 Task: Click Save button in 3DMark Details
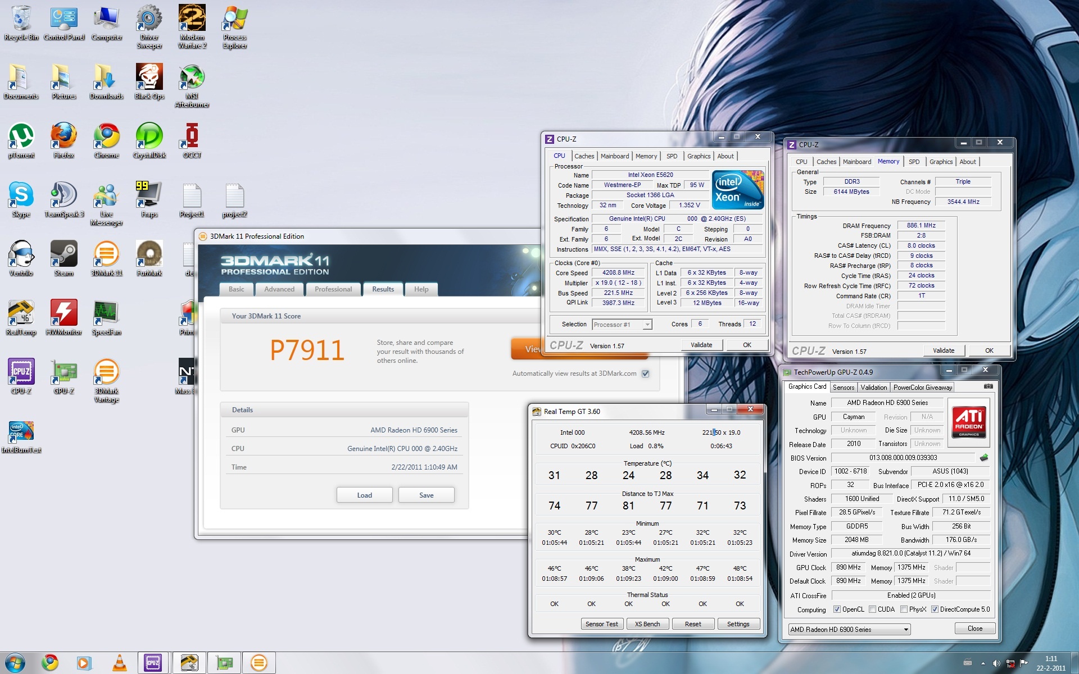(x=427, y=495)
